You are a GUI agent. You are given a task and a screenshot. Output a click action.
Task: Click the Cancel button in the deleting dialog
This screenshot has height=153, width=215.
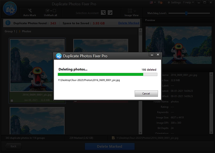(146, 94)
